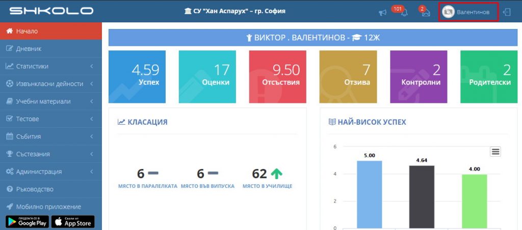The height and width of the screenshot is (230, 522).
Task: Click the school name СУ "Хан Аспарух"
Action: click(x=240, y=11)
